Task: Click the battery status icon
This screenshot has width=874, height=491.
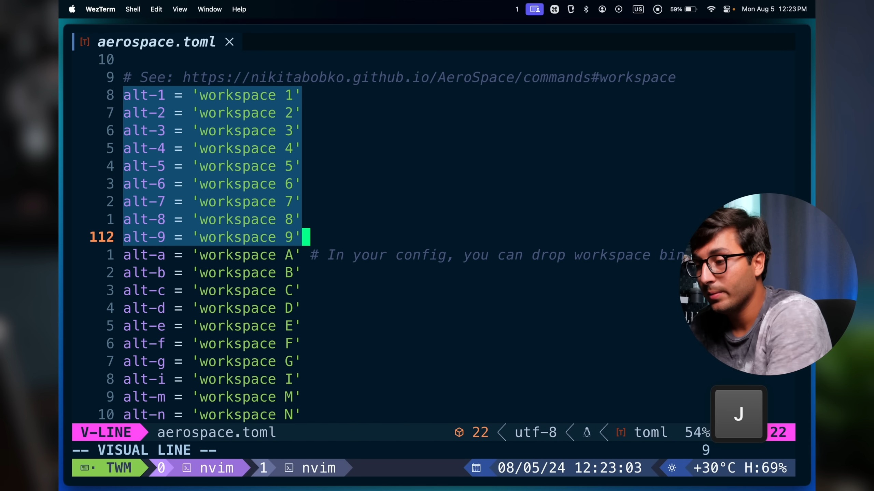Action: click(x=690, y=9)
